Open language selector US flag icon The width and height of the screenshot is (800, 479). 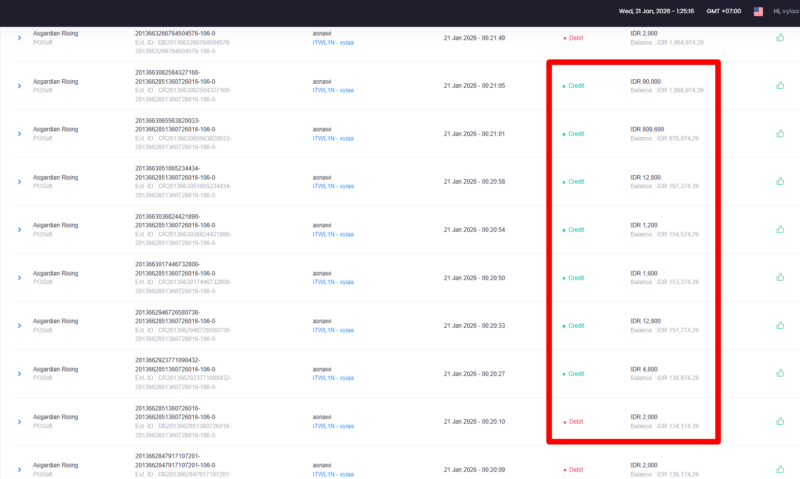(758, 11)
